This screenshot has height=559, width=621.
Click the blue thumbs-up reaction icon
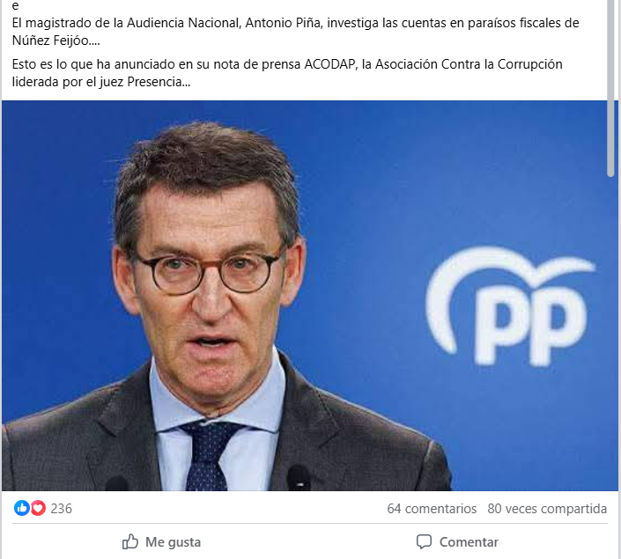pos(22,508)
